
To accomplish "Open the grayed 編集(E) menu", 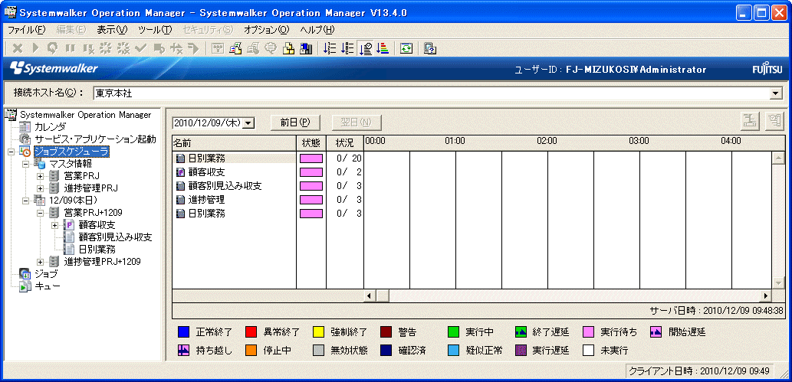I will click(x=71, y=30).
